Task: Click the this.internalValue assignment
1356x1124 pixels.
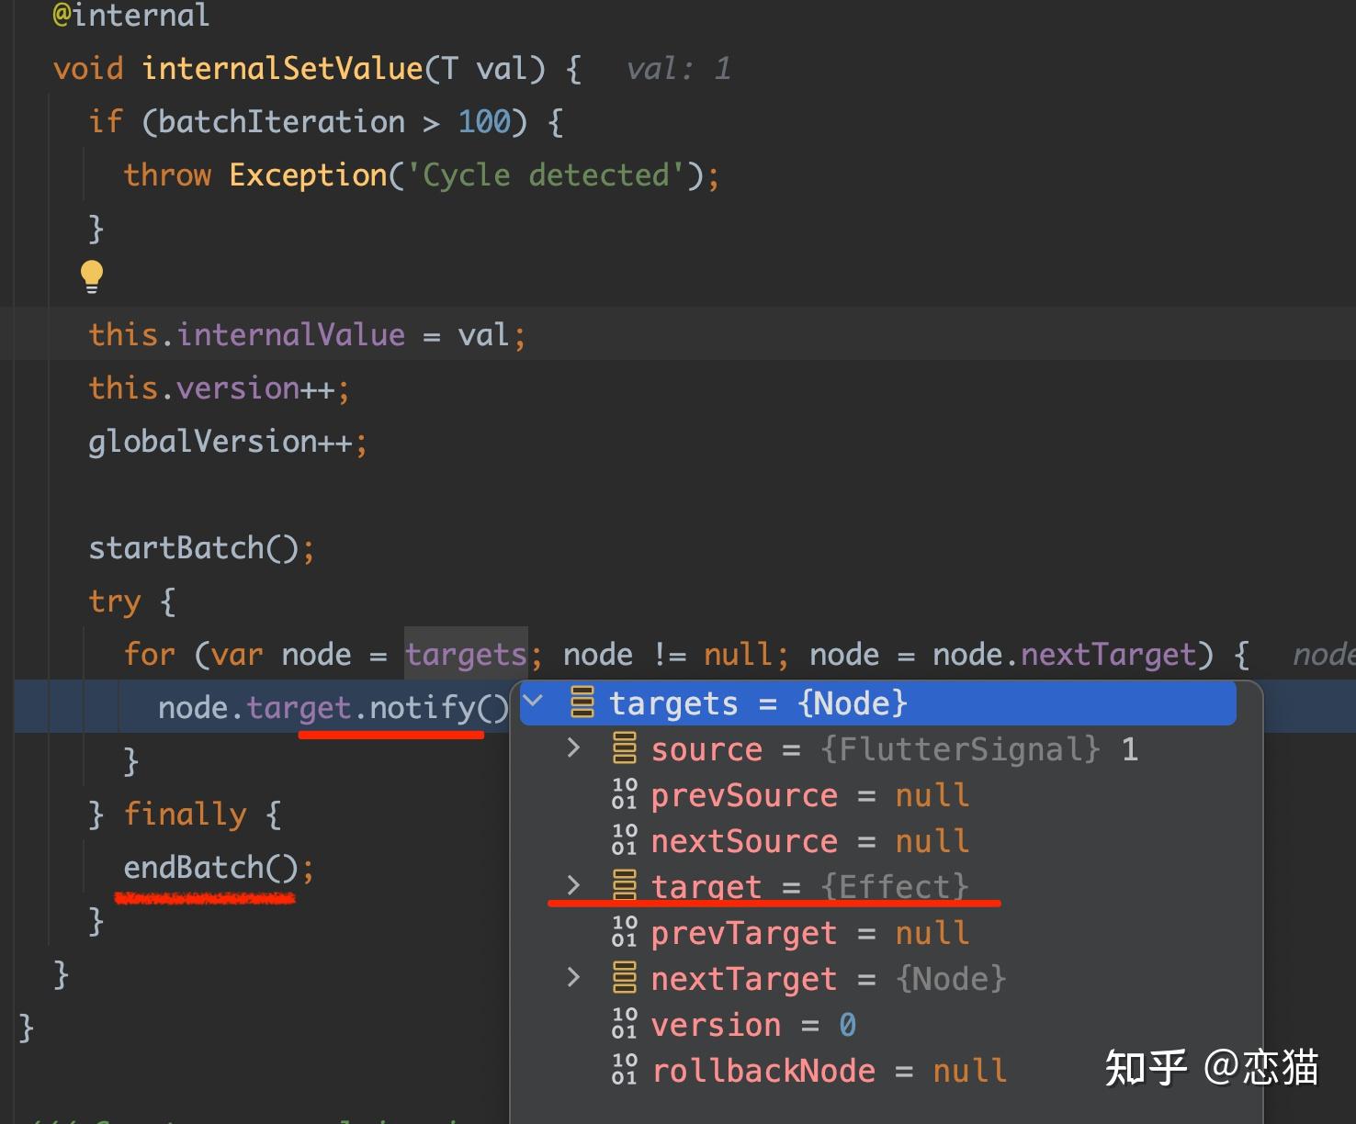Action: point(307,335)
